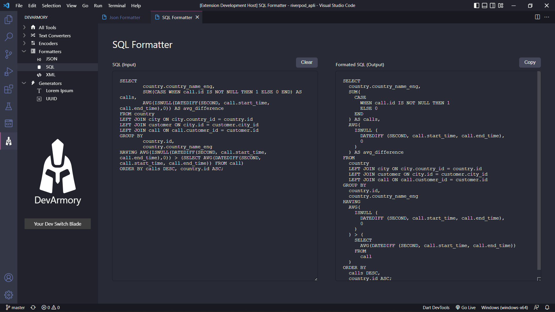Collapse the Formatters tree chevron

[24, 51]
